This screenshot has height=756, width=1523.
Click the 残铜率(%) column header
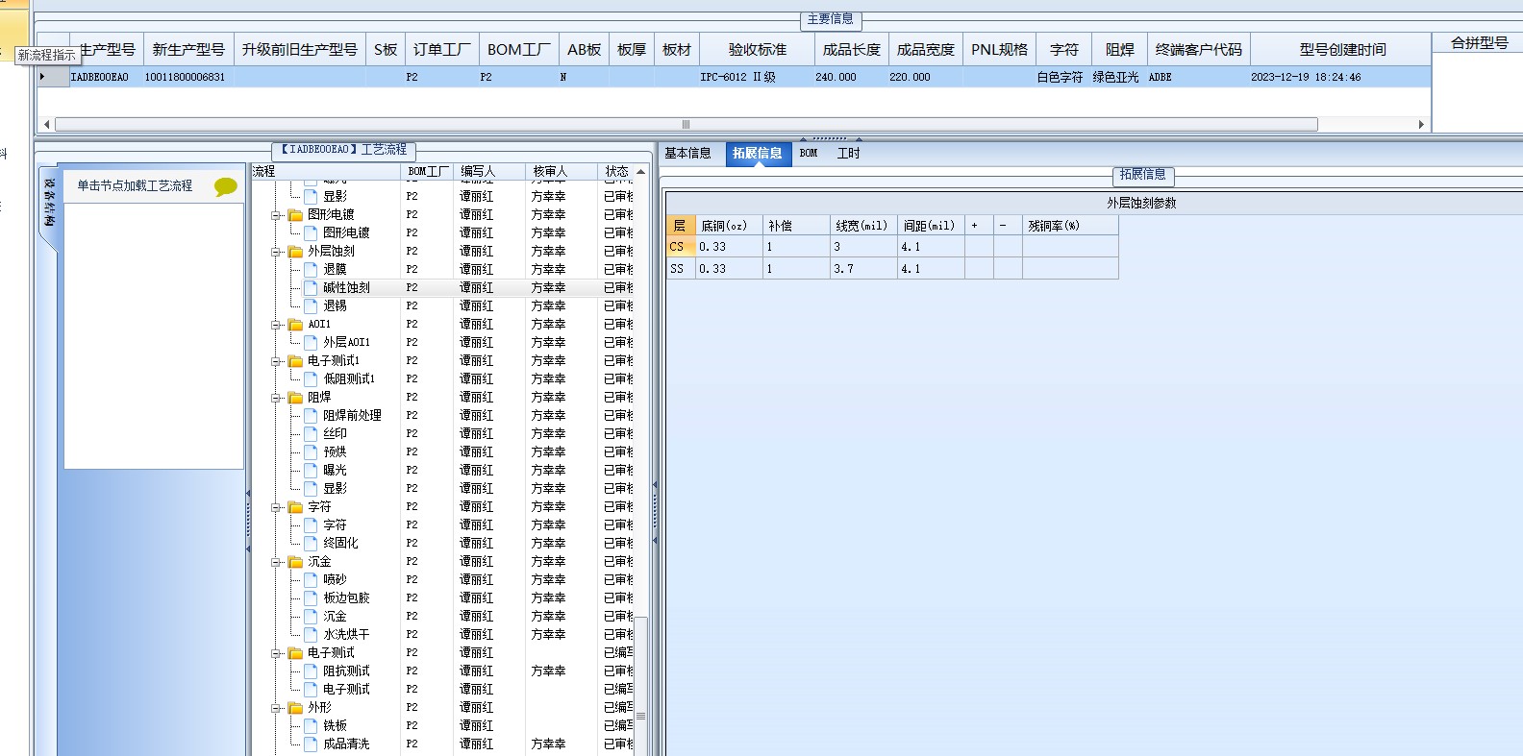coord(1070,226)
